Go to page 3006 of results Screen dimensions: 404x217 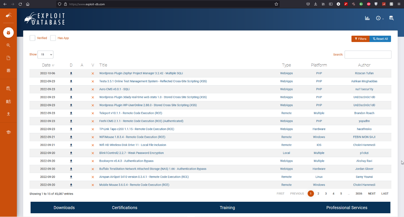[x=359, y=194]
